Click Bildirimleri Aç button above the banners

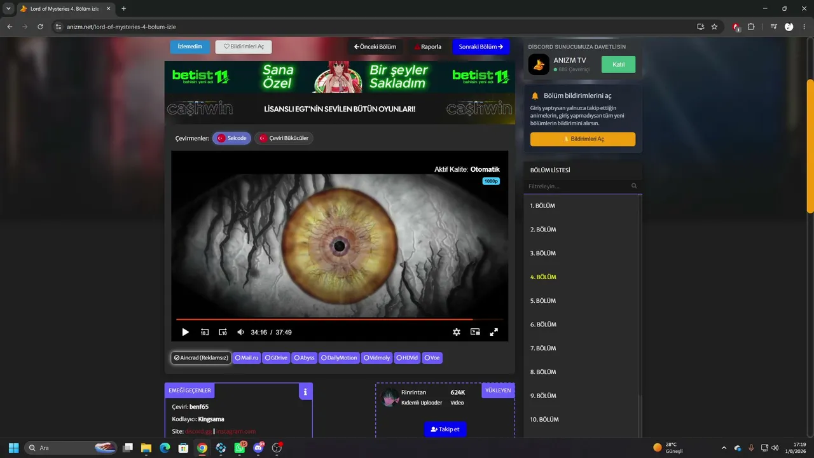pyautogui.click(x=244, y=46)
